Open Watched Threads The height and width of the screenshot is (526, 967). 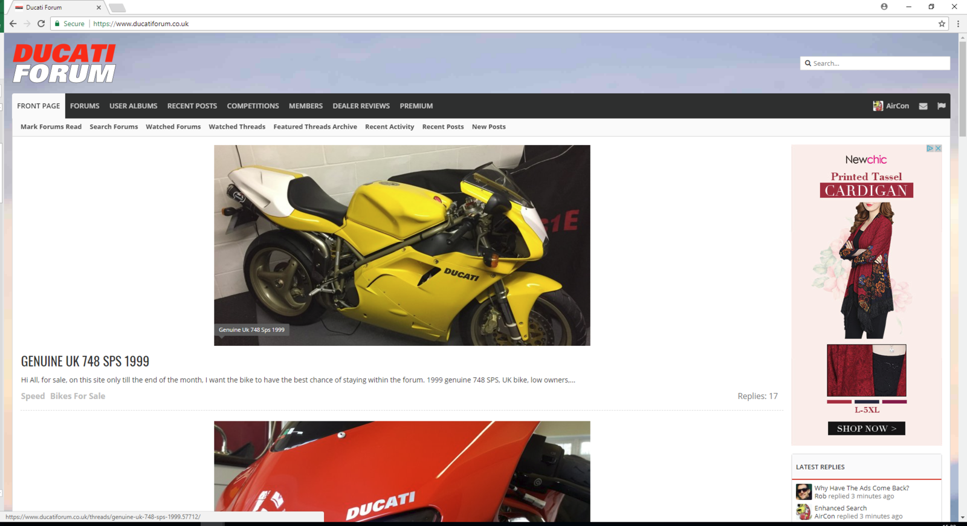point(237,127)
